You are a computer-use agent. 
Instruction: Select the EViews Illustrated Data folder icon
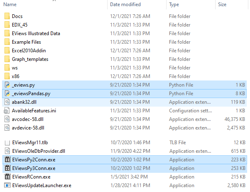7,33
